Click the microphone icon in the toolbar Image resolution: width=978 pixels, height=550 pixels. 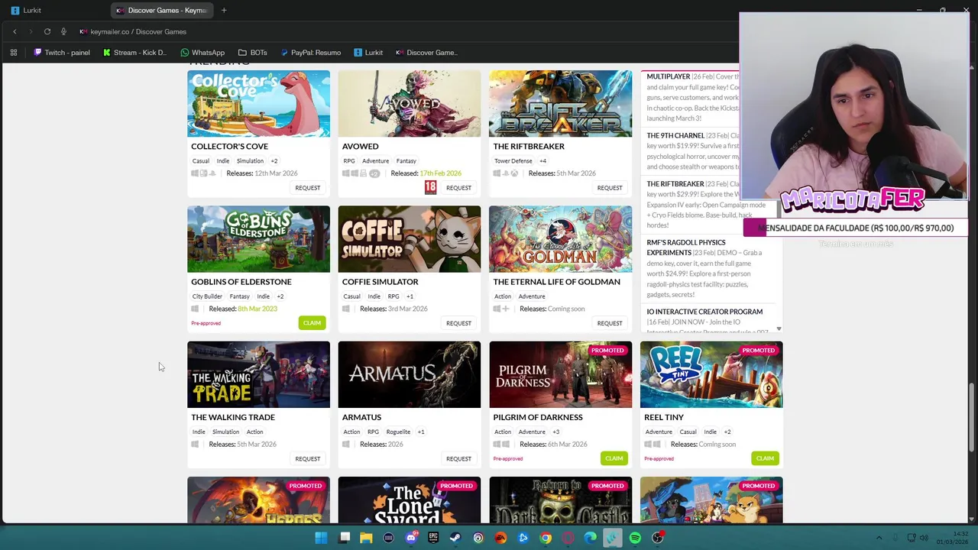click(63, 31)
